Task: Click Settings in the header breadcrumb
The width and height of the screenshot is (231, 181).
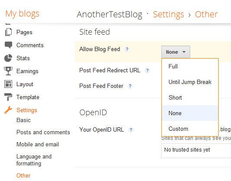Action: click(169, 14)
